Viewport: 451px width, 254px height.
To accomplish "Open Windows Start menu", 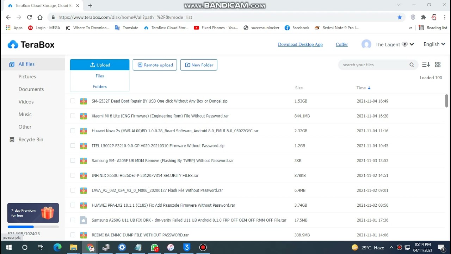I will click(x=8, y=248).
